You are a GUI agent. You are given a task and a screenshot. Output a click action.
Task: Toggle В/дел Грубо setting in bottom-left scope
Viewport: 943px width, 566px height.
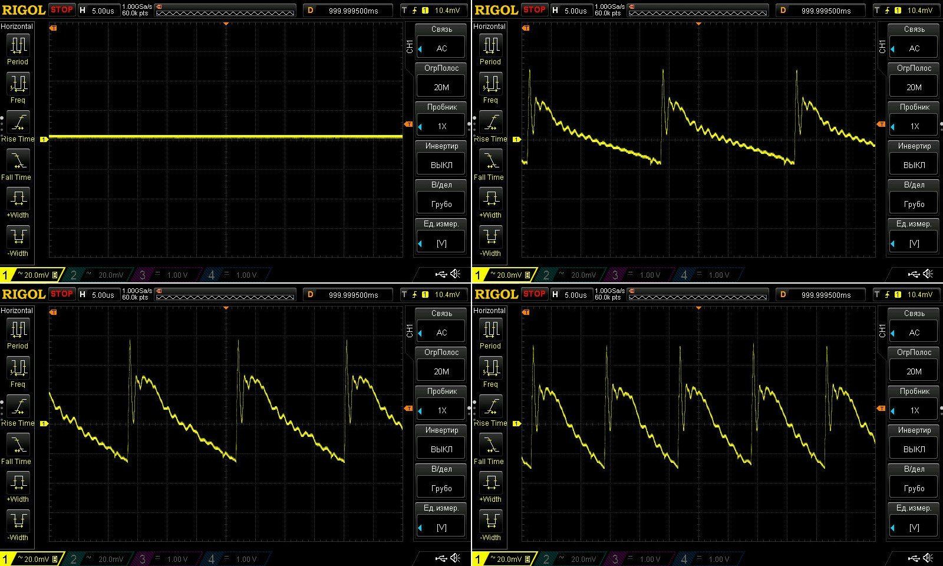click(441, 488)
